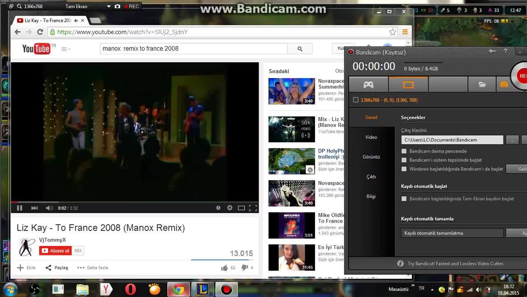Open the Çıktı tab
The width and height of the screenshot is (527, 297).
[371, 177]
